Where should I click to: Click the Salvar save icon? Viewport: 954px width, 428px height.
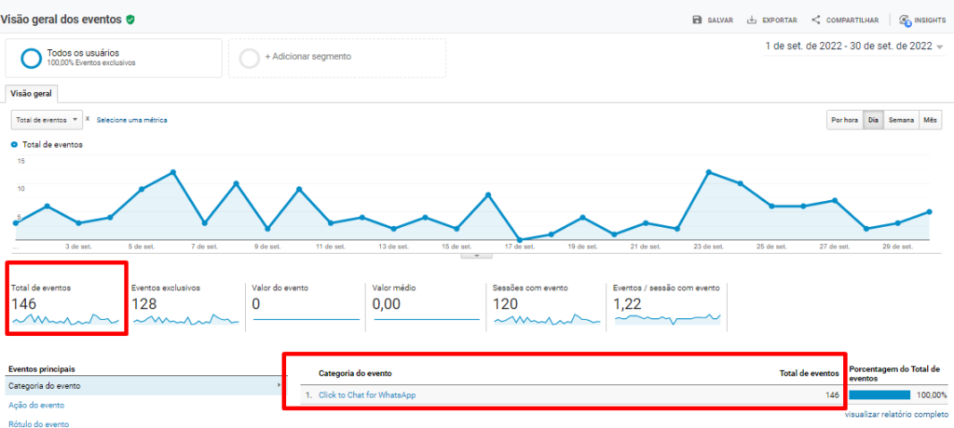pyautogui.click(x=697, y=20)
